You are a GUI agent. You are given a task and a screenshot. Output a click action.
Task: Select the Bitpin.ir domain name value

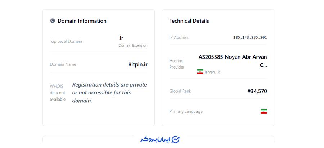click(x=138, y=64)
